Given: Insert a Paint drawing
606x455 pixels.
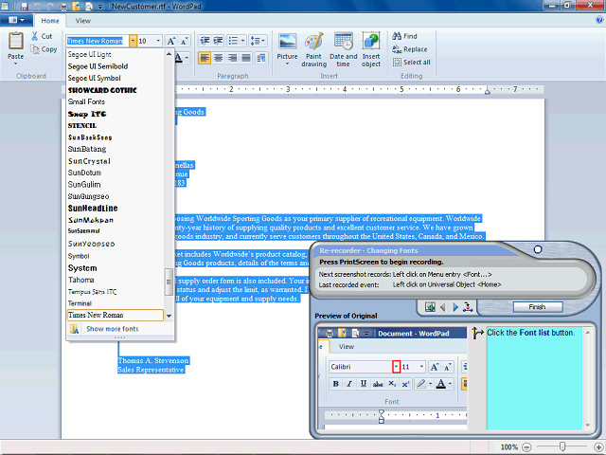Looking at the screenshot, I should [313, 49].
